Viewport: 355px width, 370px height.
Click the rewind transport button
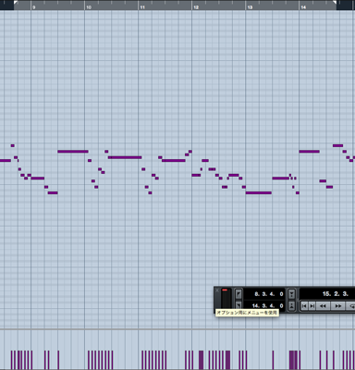(x=323, y=306)
